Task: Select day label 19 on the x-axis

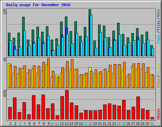Action: (x=95, y=124)
